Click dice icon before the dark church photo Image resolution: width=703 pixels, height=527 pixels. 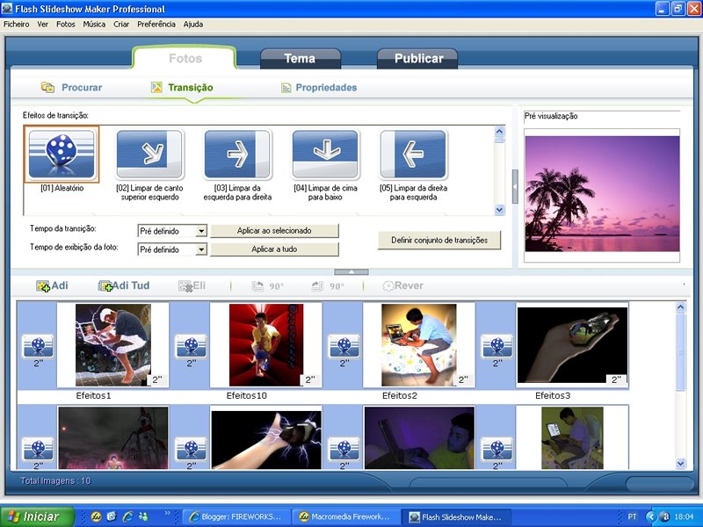(38, 449)
